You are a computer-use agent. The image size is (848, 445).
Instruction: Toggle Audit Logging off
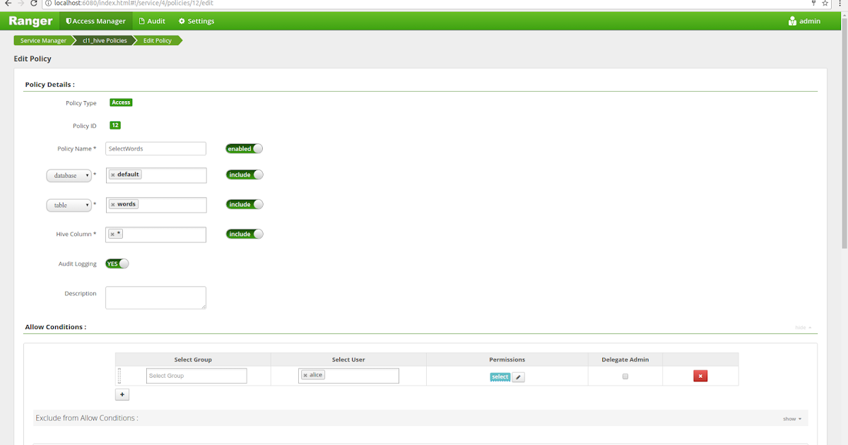pos(117,263)
